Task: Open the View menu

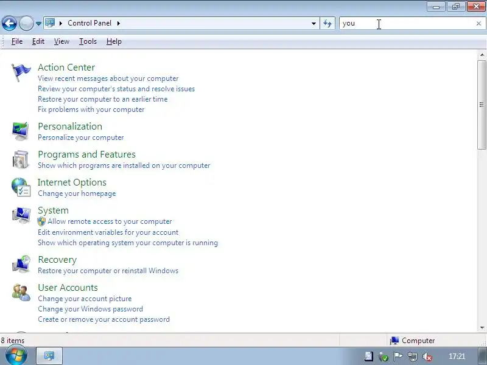Action: coord(61,41)
